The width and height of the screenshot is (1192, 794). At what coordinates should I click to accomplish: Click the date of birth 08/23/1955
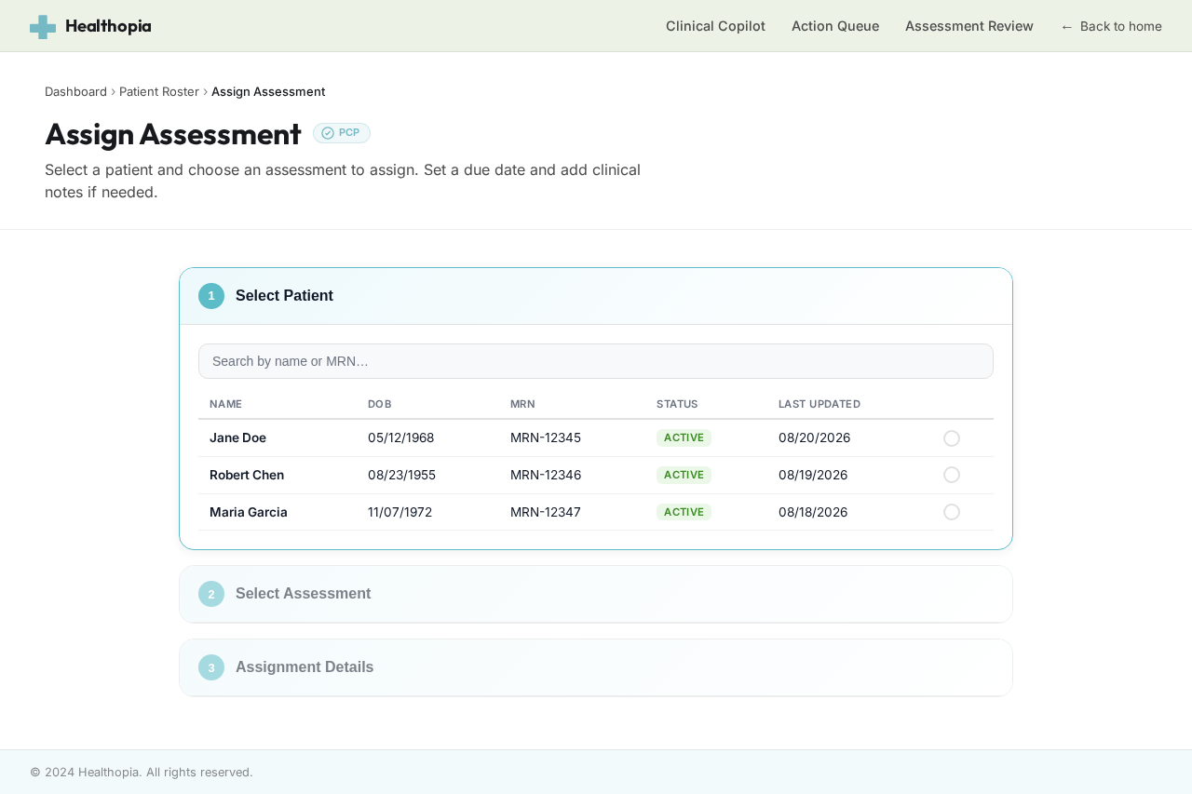[x=401, y=475]
